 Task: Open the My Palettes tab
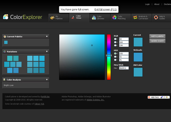tap(59, 18)
